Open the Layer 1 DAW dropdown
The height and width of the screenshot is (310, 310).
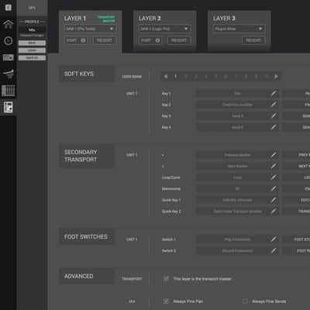90,29
